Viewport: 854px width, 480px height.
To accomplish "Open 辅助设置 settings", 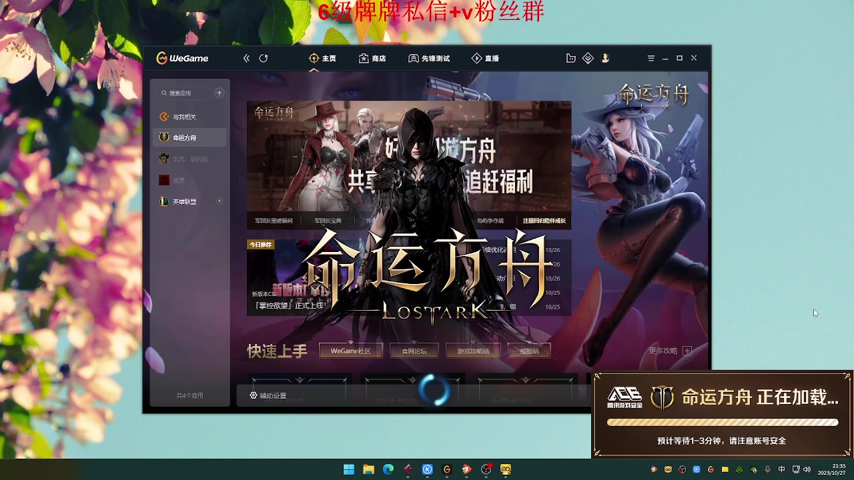I will click(x=268, y=395).
